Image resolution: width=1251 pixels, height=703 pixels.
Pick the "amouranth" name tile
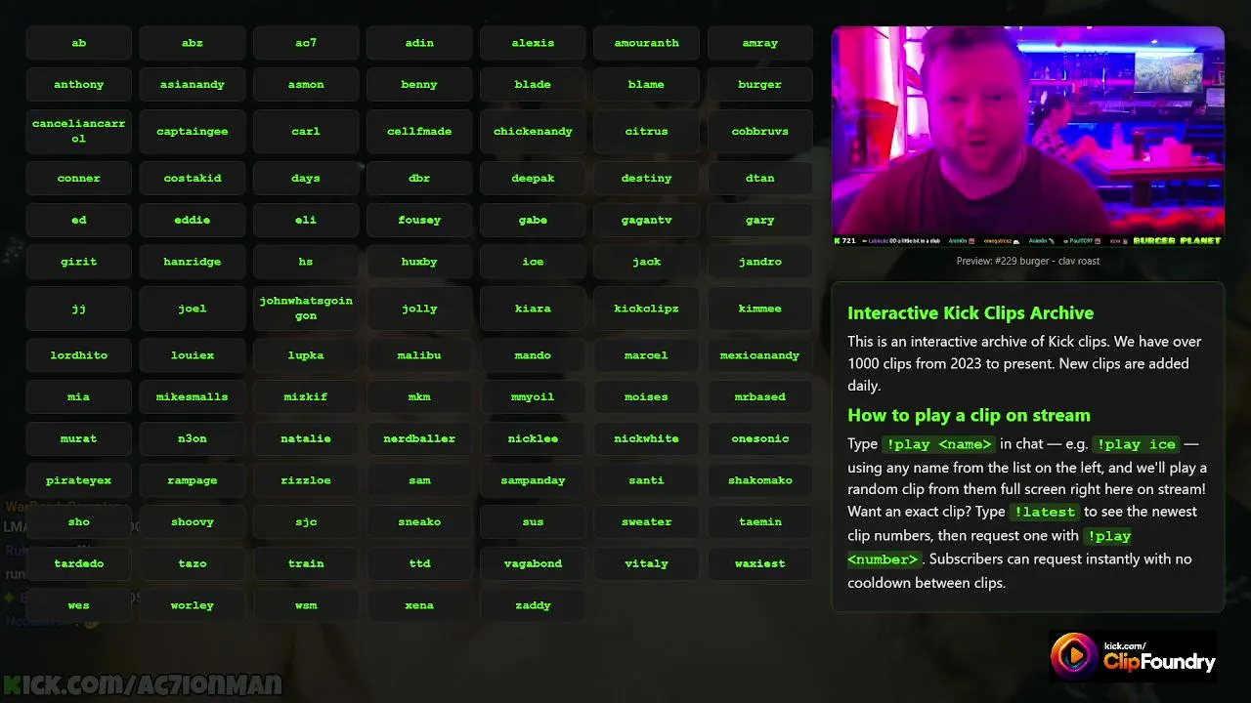(646, 43)
